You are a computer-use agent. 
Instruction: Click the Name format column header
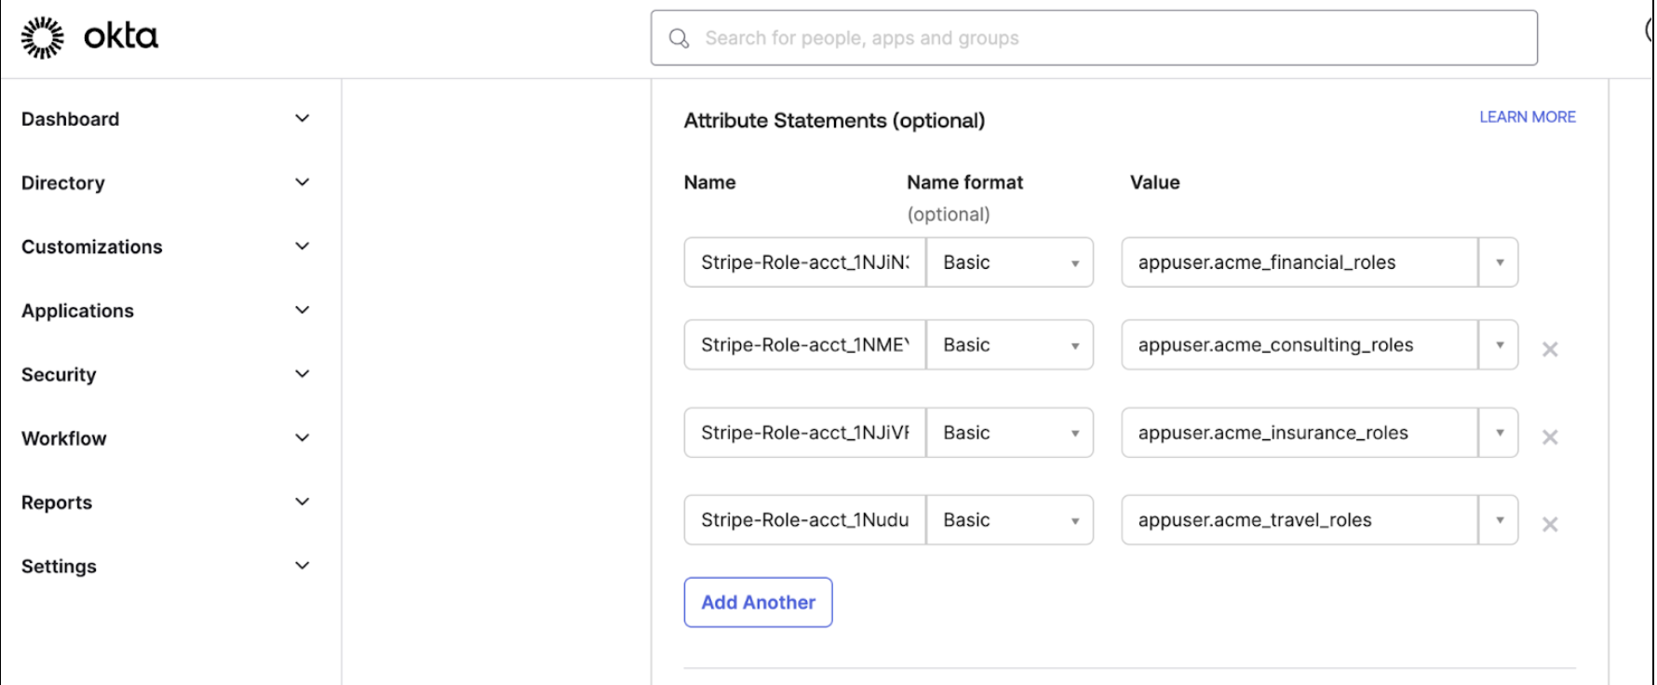point(965,182)
